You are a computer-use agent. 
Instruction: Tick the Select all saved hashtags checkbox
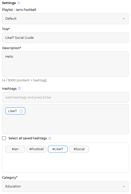(x=4, y=138)
